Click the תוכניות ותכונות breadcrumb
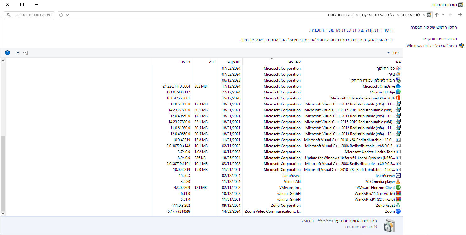Viewport: 466px width, 235px height. [x=340, y=15]
